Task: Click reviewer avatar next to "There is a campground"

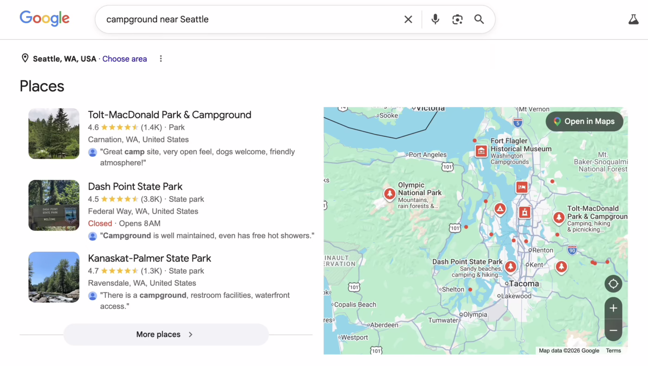Action: 93,295
